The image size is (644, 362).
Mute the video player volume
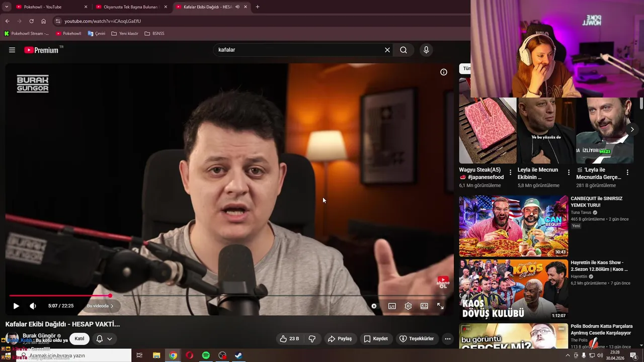33,306
